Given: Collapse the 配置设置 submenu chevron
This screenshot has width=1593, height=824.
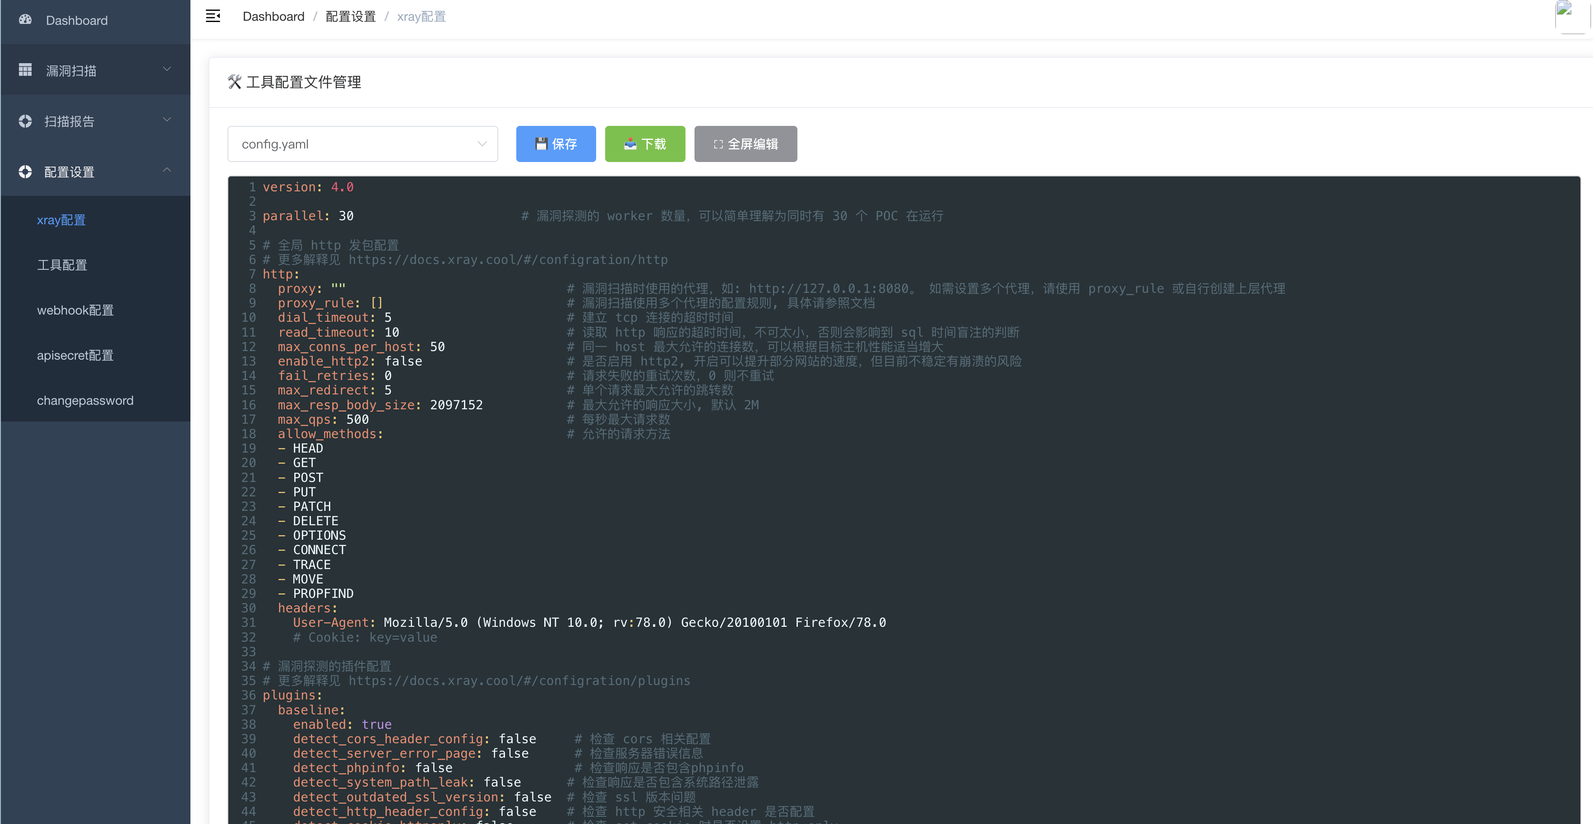Looking at the screenshot, I should click(167, 171).
